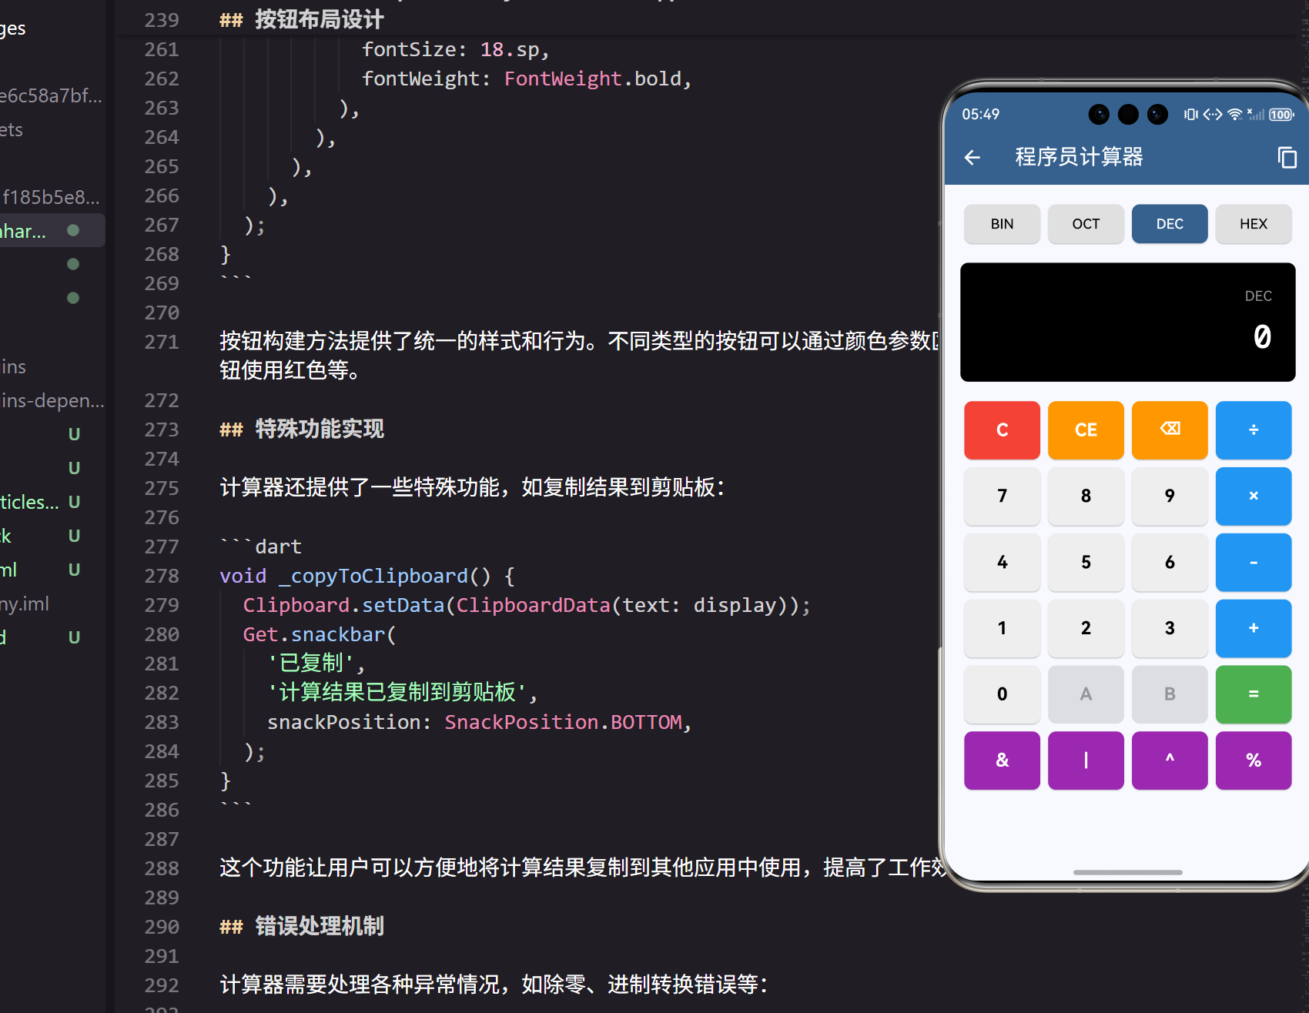The image size is (1309, 1013).
Task: Tap the multiply operator key
Action: [1254, 496]
